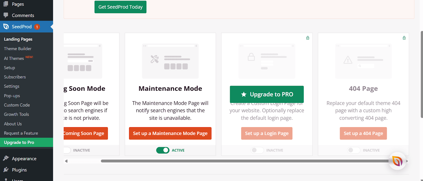Click the Comments speech bubble icon

[x=6, y=15]
